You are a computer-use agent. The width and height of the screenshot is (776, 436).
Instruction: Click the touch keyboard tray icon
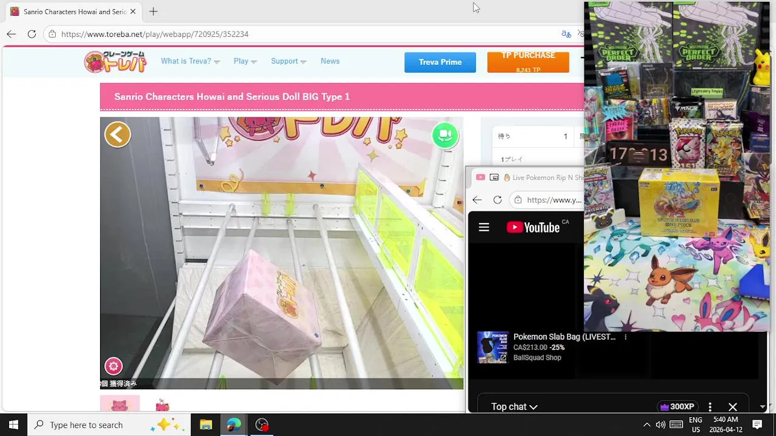676,424
